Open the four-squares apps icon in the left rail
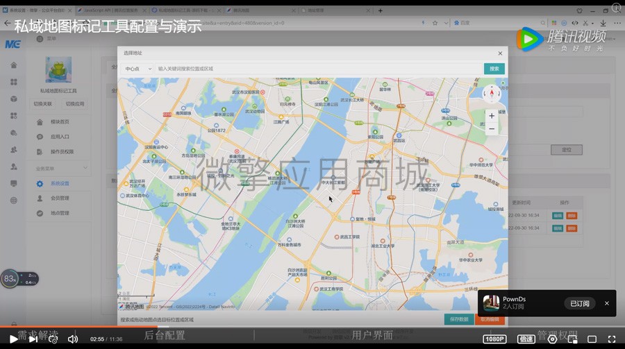Screen dimensions: 625x349 14,82
